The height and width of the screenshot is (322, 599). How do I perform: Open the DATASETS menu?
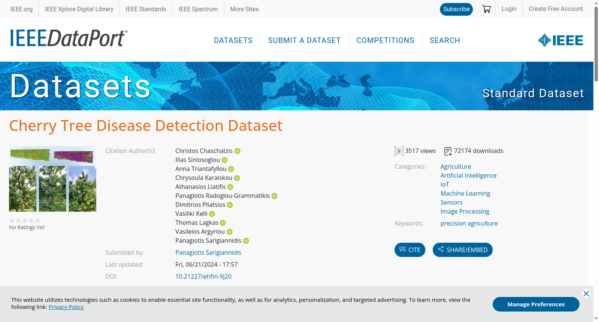[x=233, y=40]
